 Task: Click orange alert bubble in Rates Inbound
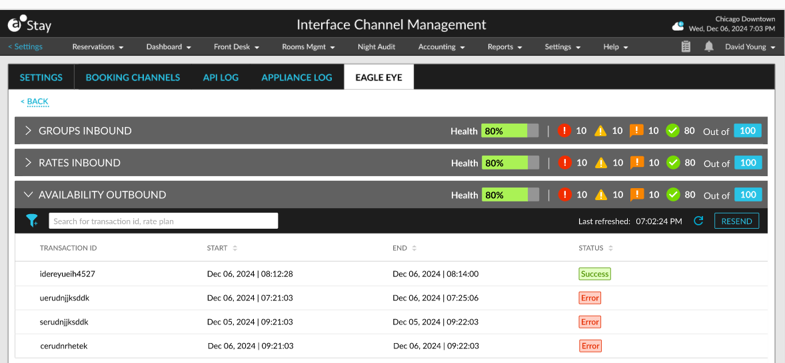pos(636,164)
